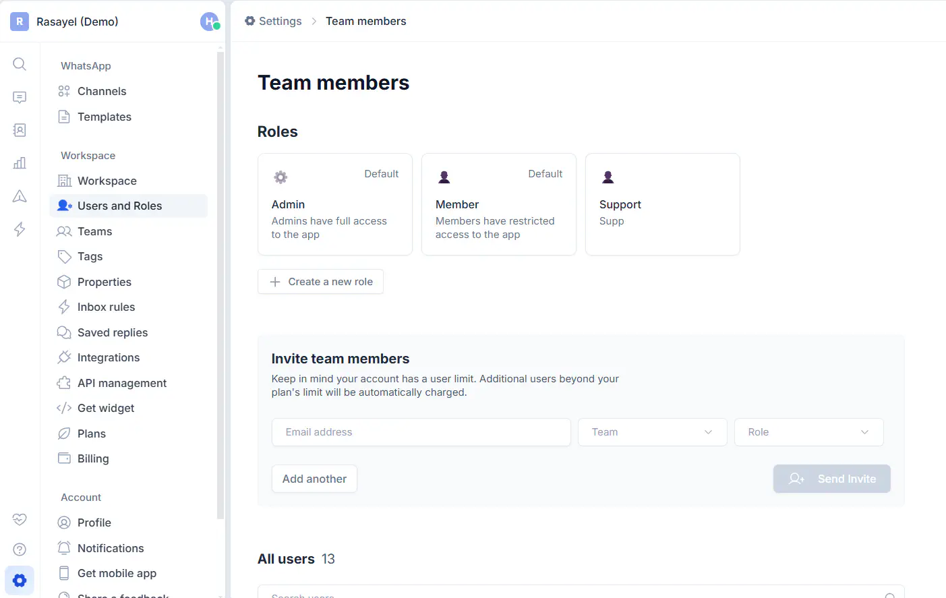Open the help question mark icon
Screen dimensions: 946x598
(x=20, y=549)
